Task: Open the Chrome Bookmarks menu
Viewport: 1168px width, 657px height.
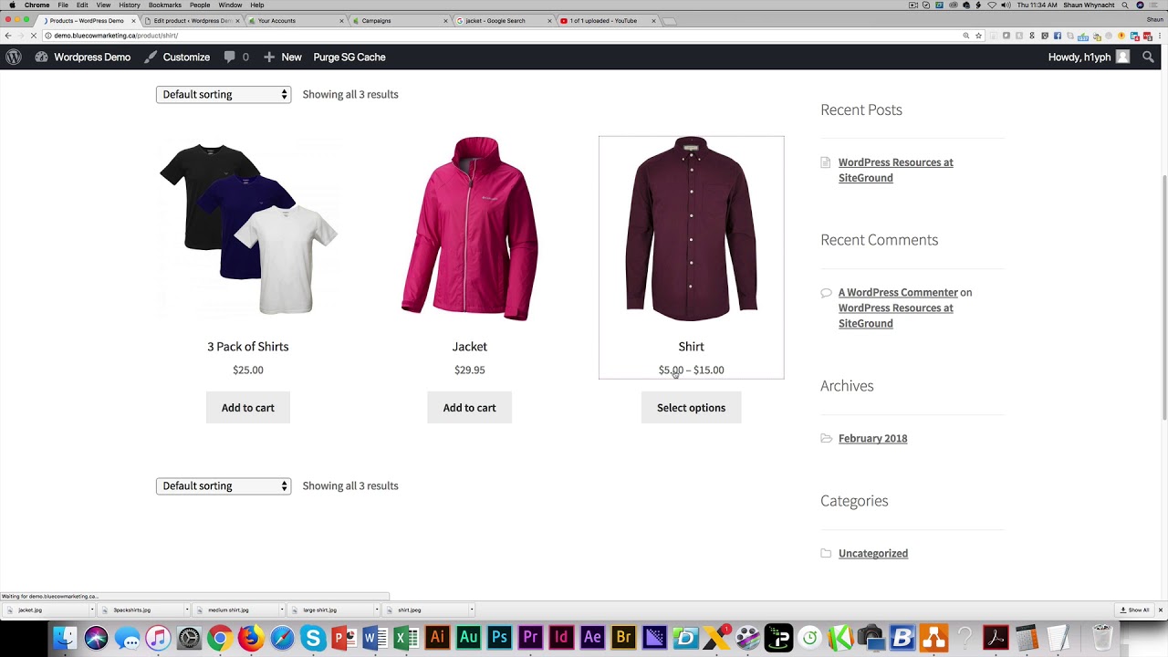Action: click(165, 5)
